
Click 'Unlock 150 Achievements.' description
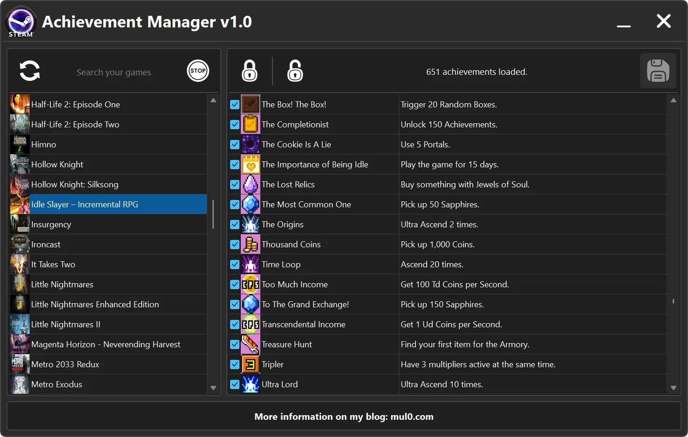click(449, 125)
